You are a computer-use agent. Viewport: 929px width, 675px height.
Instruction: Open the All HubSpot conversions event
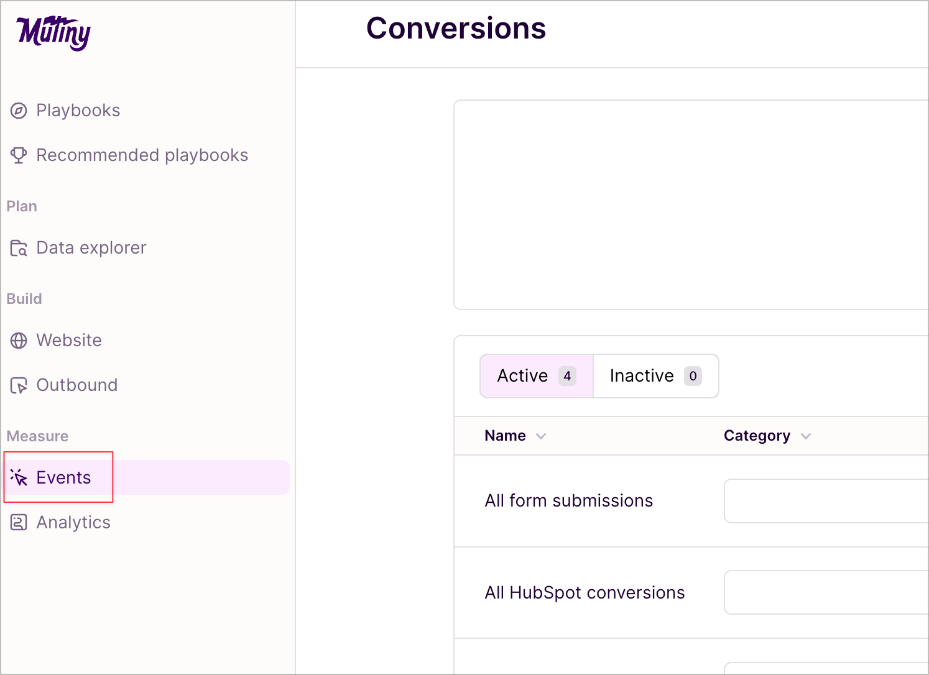585,592
